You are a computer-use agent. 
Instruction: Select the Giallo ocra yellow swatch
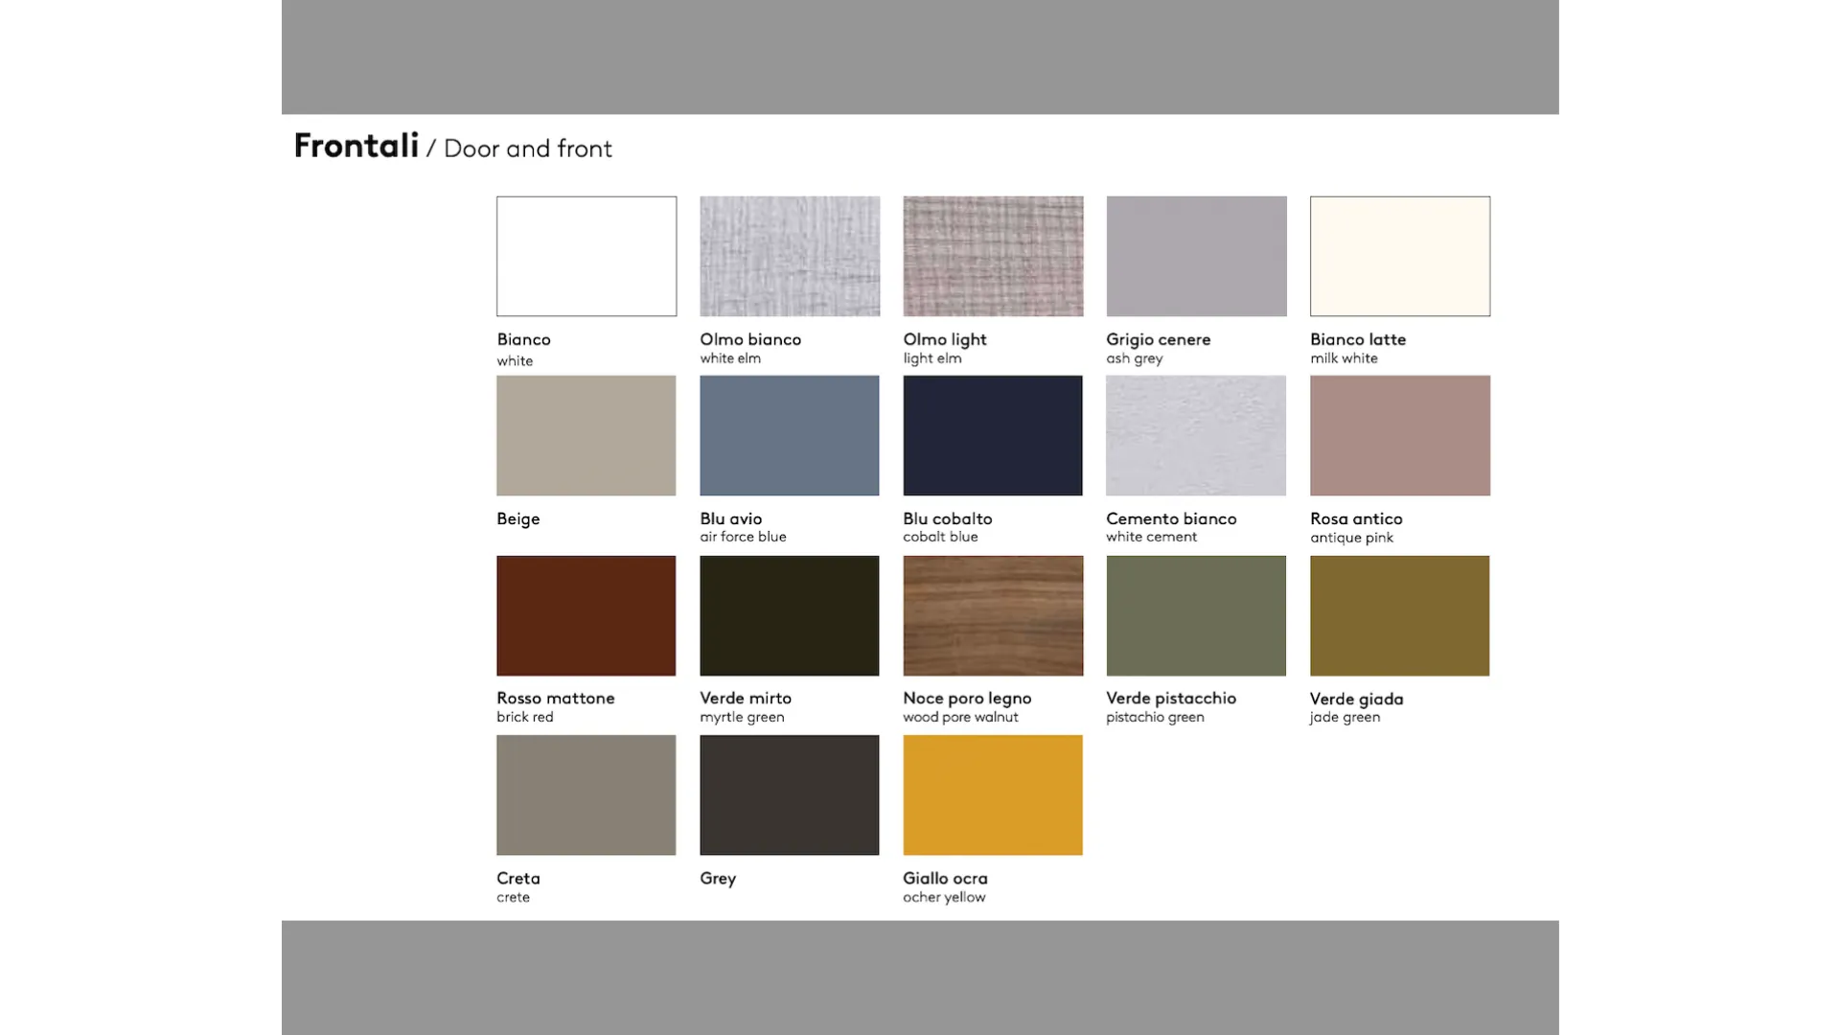pyautogui.click(x=993, y=794)
